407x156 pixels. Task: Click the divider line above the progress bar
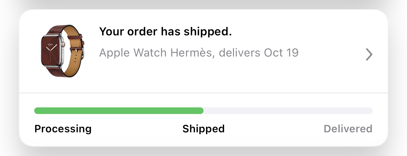coord(203,93)
